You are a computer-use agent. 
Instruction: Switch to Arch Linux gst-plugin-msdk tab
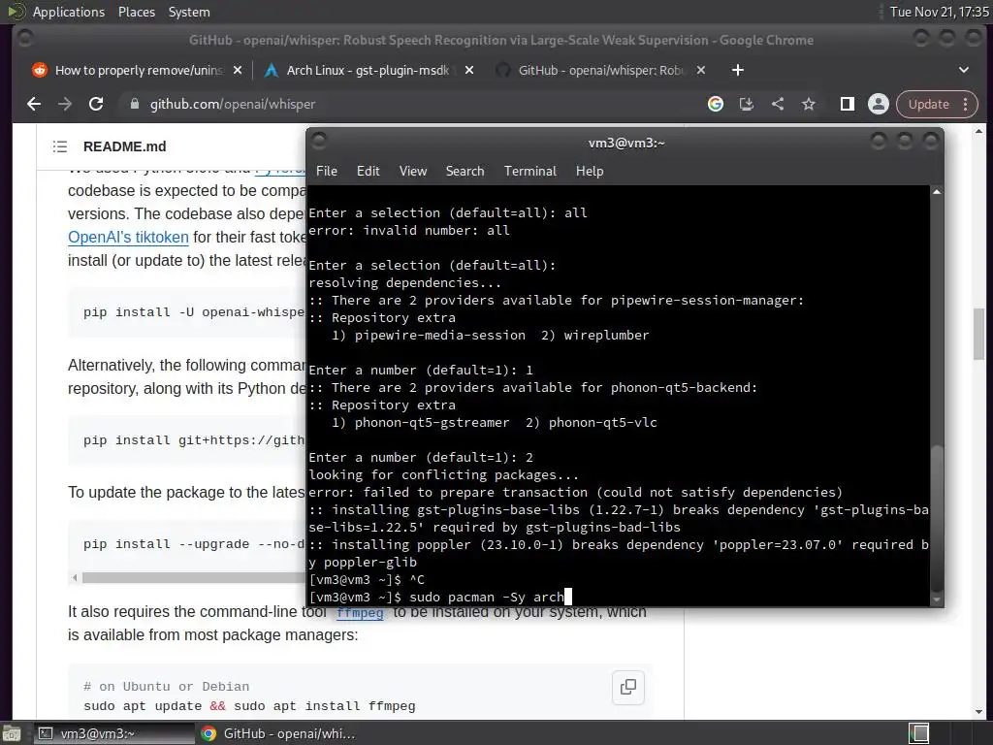[x=368, y=70]
